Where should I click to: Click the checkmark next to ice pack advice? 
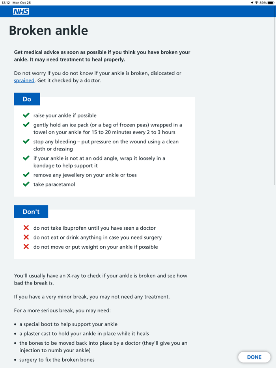click(26, 125)
